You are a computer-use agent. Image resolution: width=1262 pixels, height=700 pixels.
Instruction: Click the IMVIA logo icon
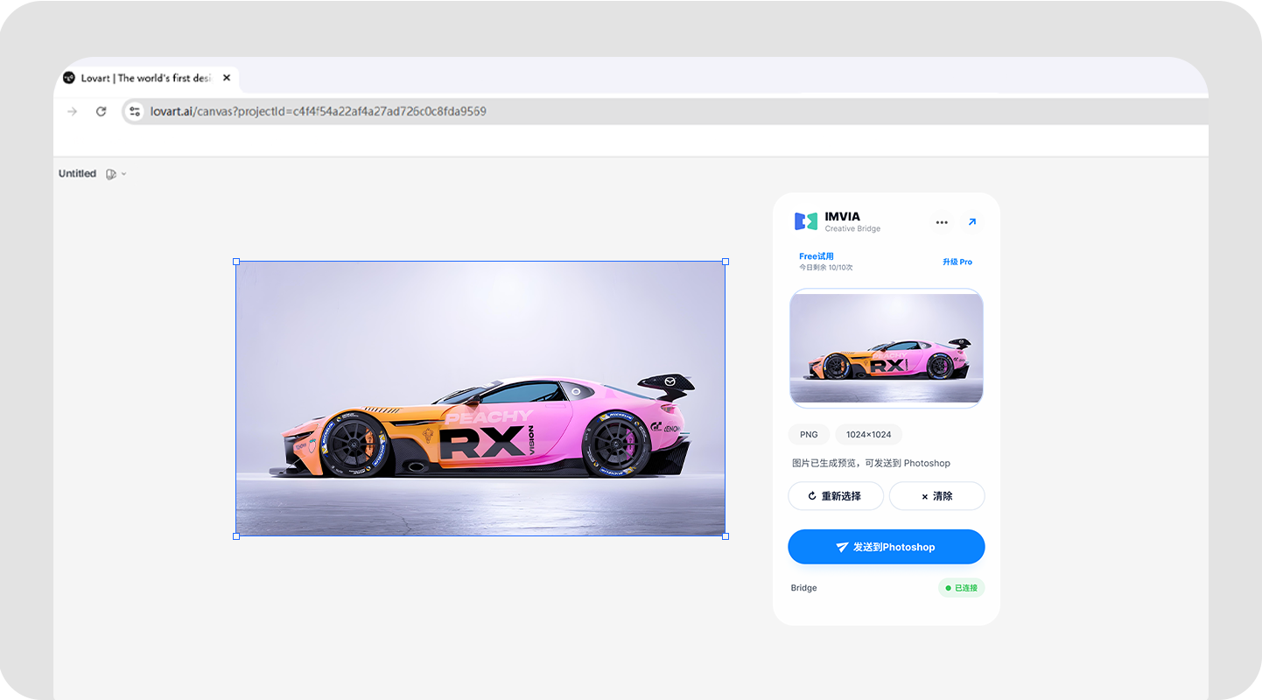click(x=806, y=221)
